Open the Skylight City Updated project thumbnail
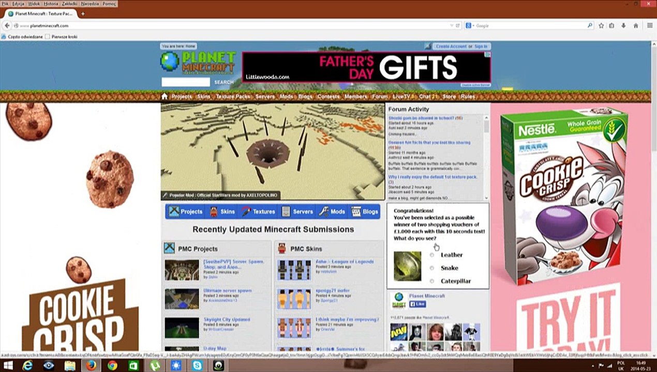The width and height of the screenshot is (657, 372). point(182,328)
